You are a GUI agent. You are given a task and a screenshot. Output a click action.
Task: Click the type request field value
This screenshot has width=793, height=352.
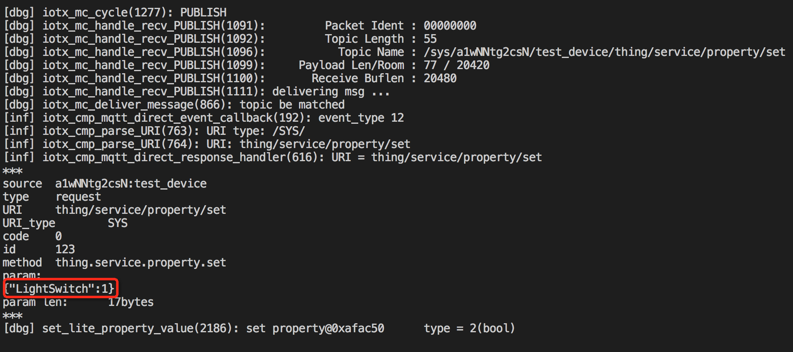(x=78, y=197)
